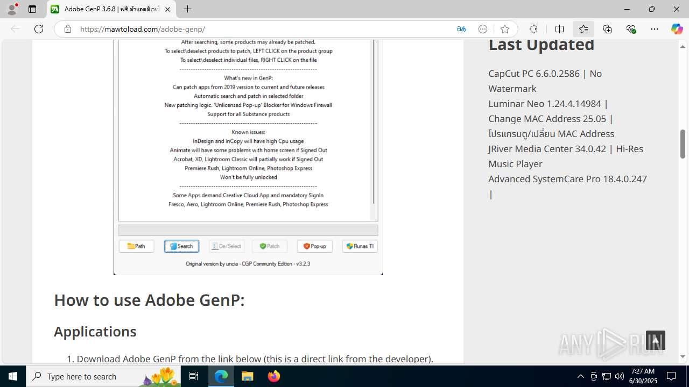This screenshot has width=689, height=387.
Task: Open the Extensions puzzle icon
Action: coord(533,29)
